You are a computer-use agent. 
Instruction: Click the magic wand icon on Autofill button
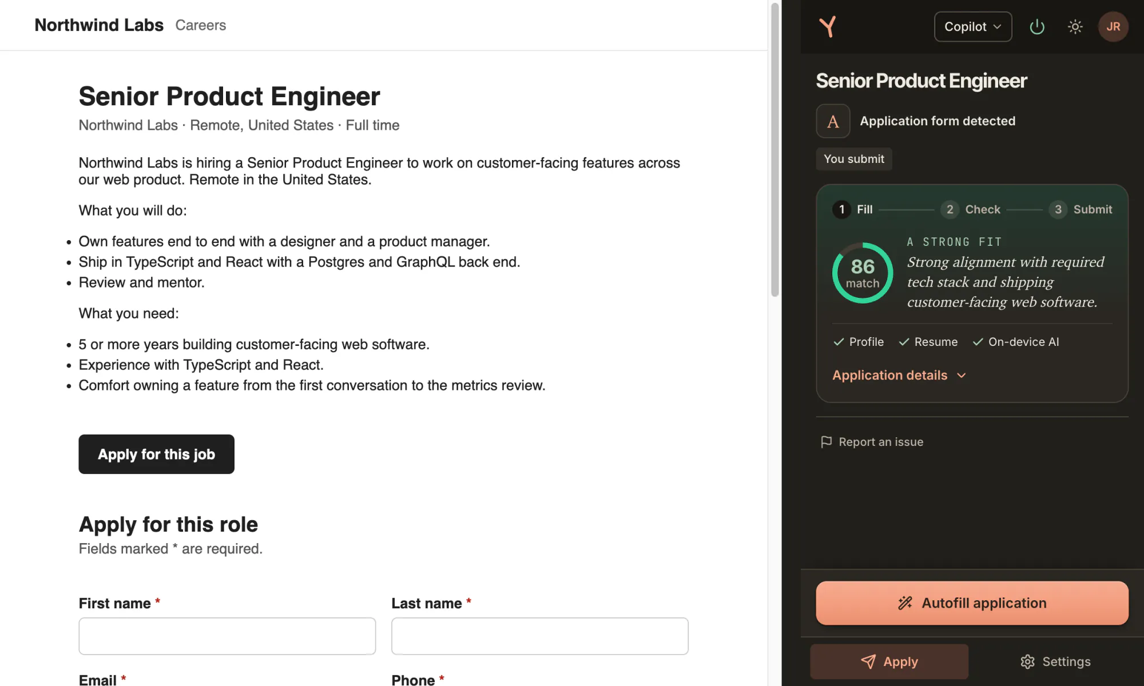pos(905,603)
